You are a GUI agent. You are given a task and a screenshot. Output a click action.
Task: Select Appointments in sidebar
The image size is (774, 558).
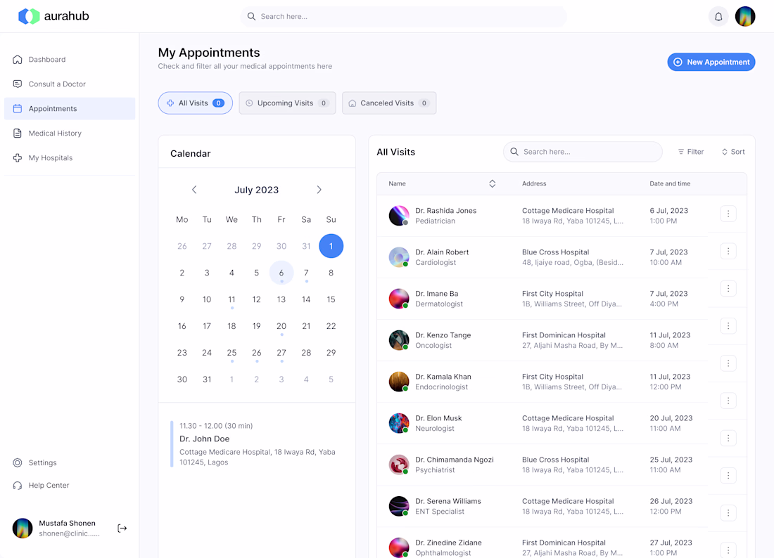tap(70, 109)
